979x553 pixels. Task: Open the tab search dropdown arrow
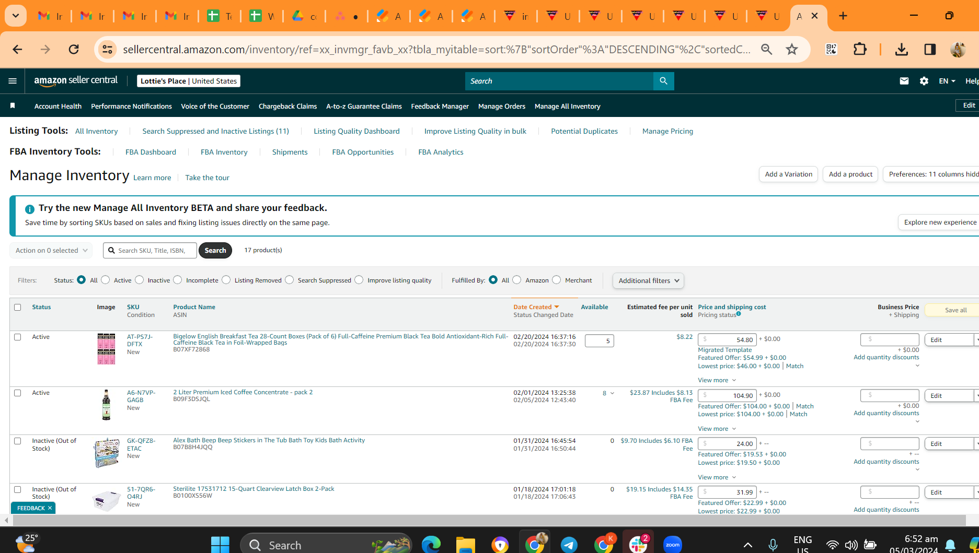(x=16, y=16)
